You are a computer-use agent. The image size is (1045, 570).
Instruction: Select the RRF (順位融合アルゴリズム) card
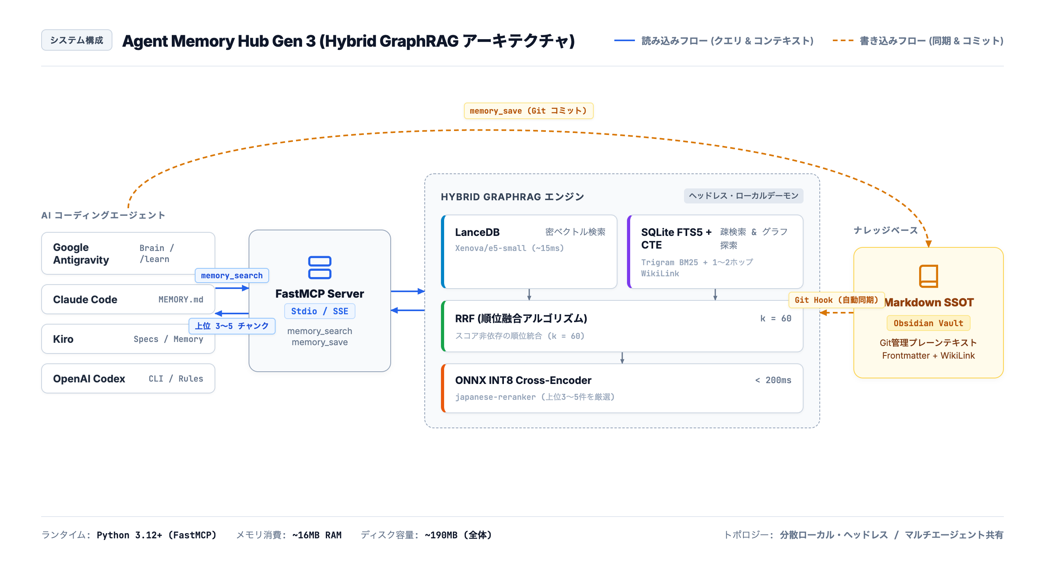(622, 326)
